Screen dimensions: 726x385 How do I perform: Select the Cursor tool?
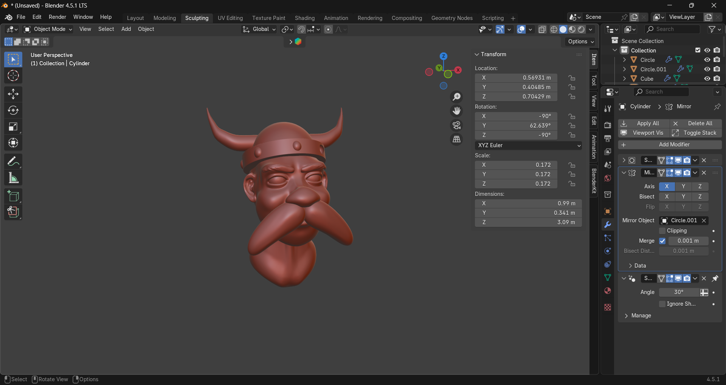13,76
